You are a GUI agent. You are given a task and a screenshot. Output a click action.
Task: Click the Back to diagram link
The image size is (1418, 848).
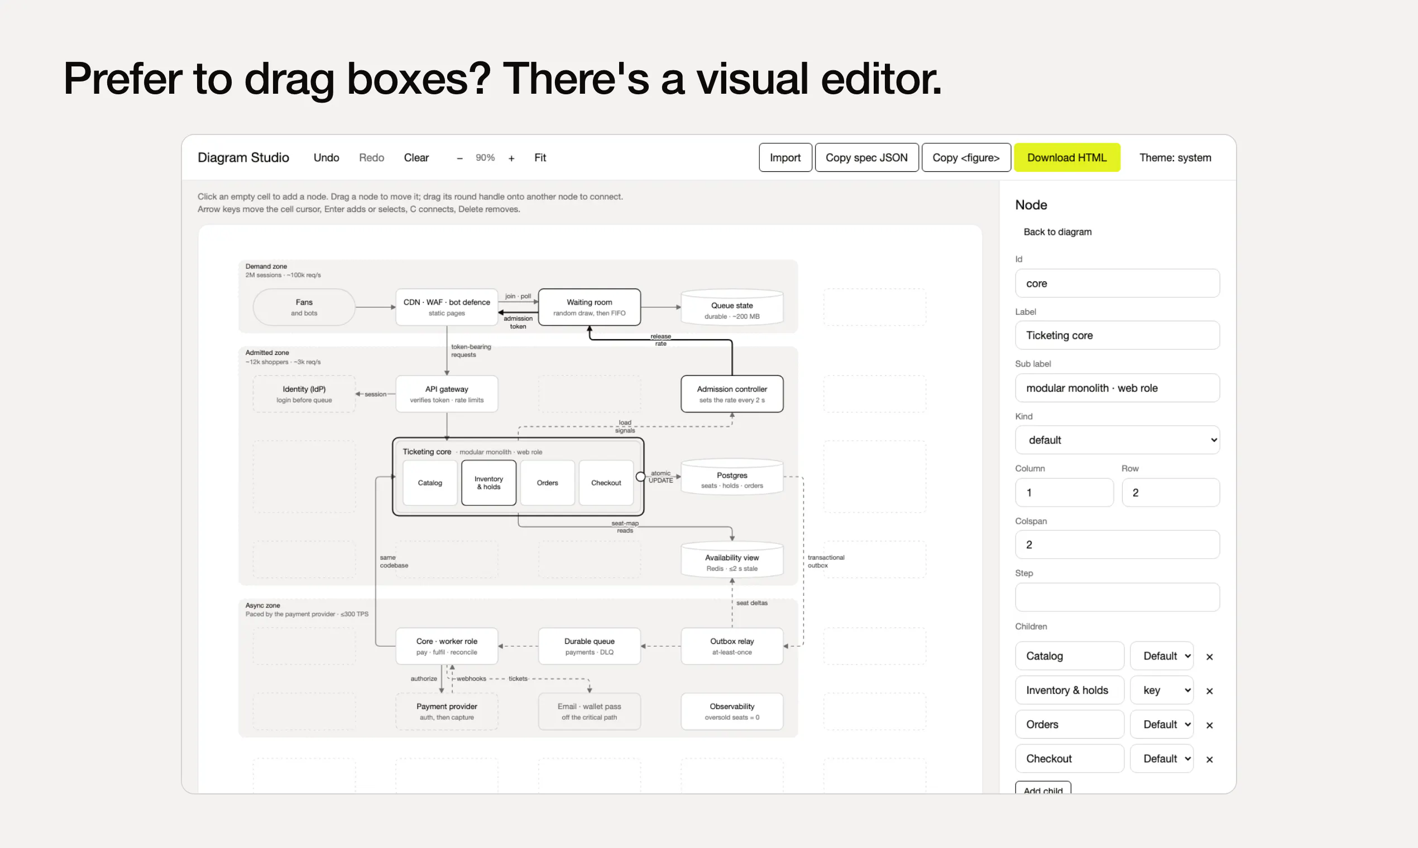coord(1057,232)
